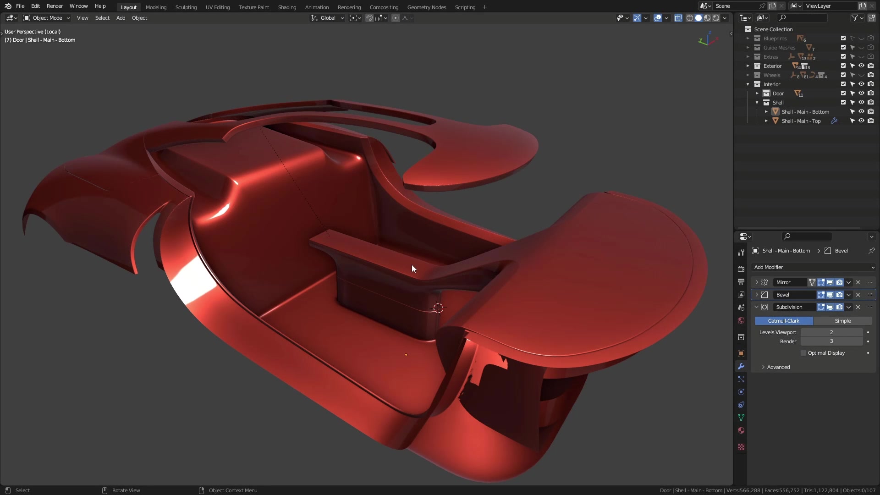Open the Object Mode dropdown

point(47,18)
